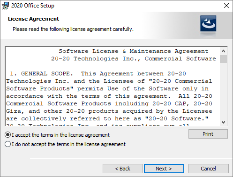Click inside the license agreement text box

point(113,86)
